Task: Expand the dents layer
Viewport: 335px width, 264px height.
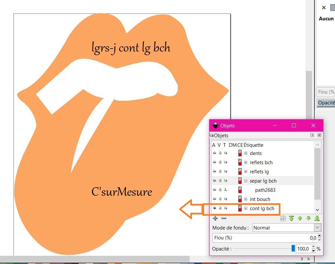Action: pos(246,153)
